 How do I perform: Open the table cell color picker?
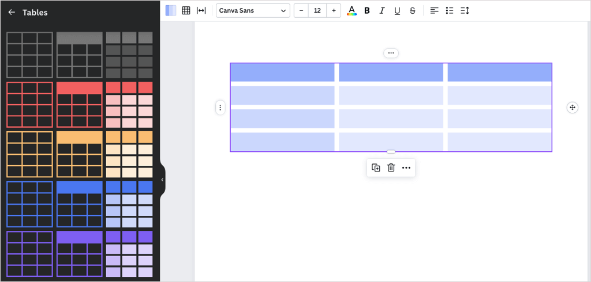pos(171,10)
